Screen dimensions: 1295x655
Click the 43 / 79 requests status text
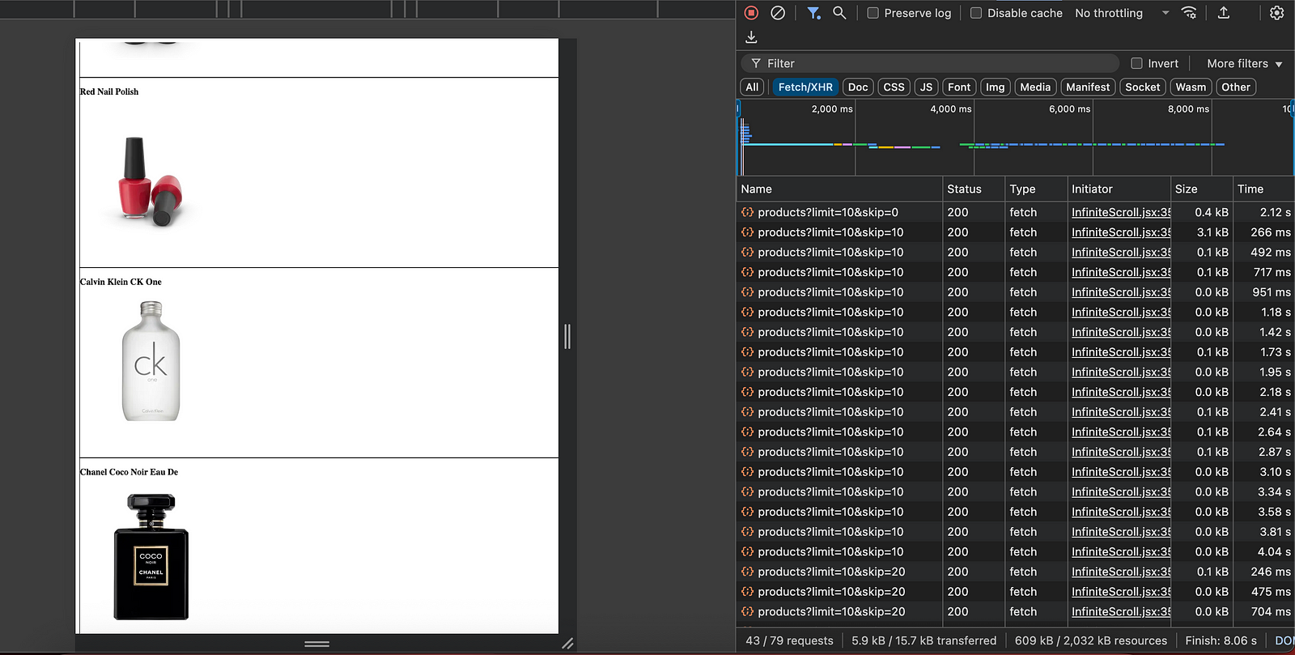tap(789, 640)
